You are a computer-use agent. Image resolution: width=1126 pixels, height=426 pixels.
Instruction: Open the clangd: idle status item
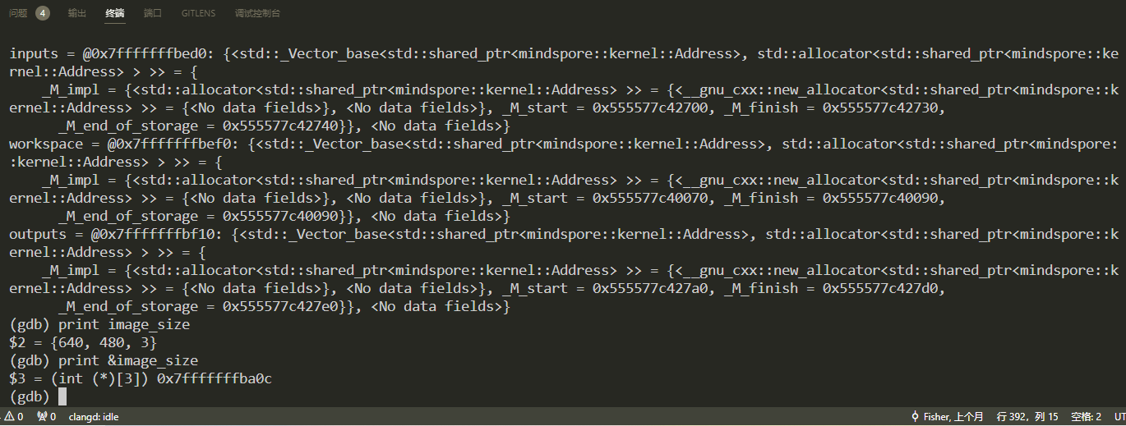pos(94,417)
